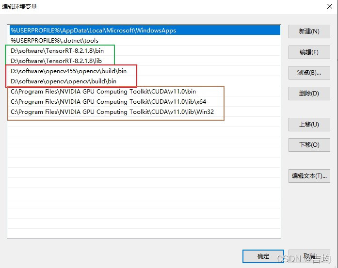The image size is (338, 268).
Task: Click the 新建(N) button
Action: (x=309, y=32)
